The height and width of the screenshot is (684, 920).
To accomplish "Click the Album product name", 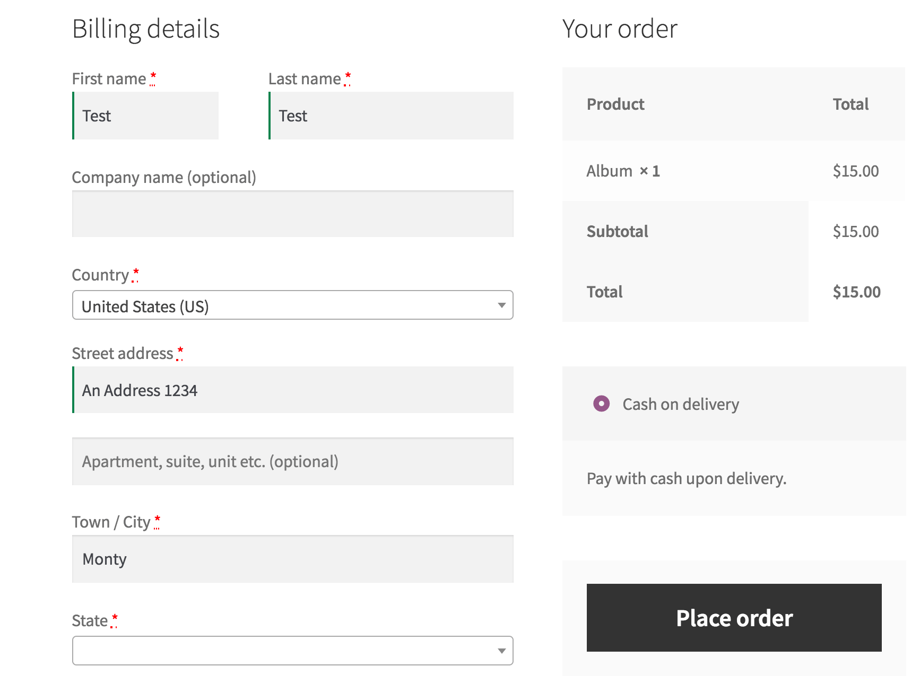I will click(609, 171).
